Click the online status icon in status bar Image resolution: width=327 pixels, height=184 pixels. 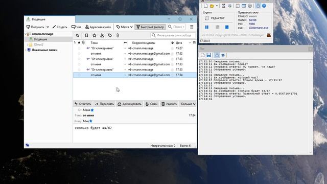pos(27,145)
